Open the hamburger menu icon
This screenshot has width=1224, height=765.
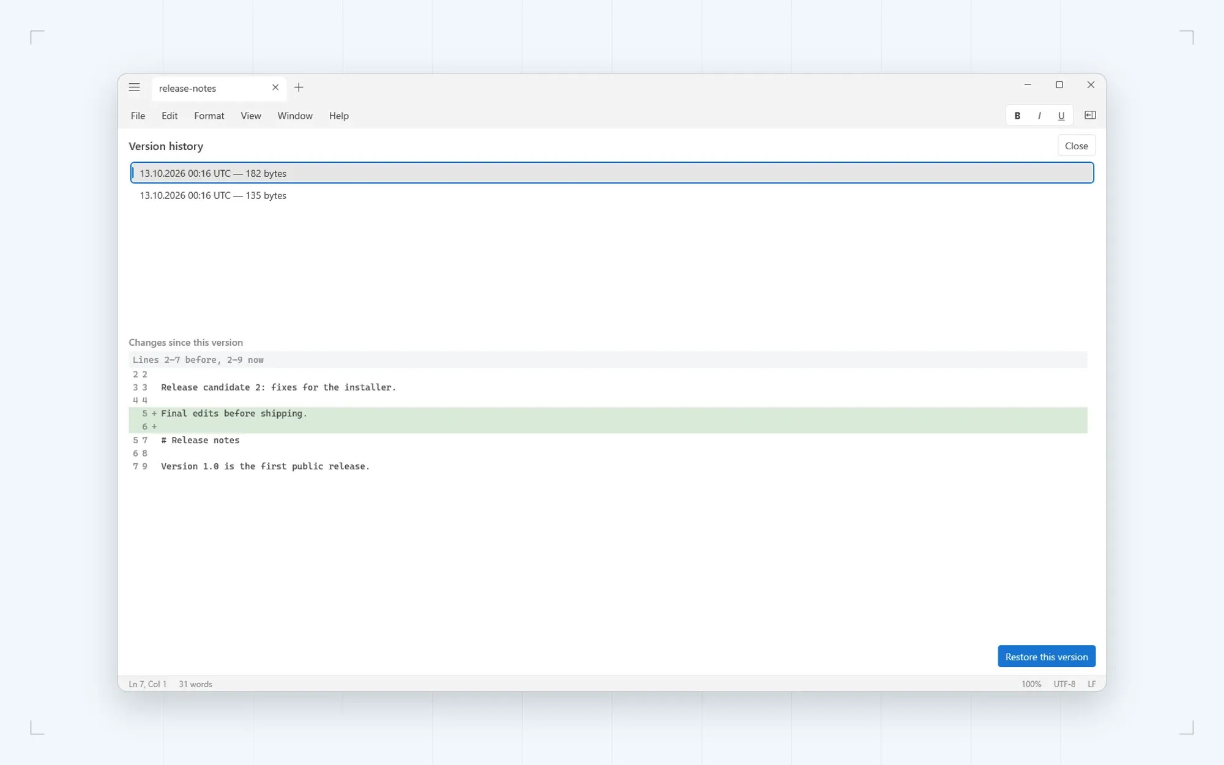coord(134,88)
